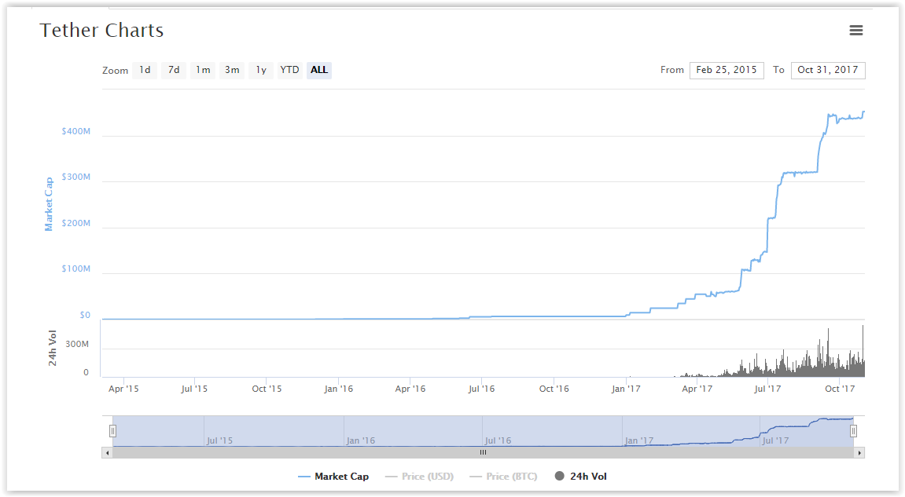This screenshot has height=497, width=905.
Task: Click the To date field Oct 31, 2017
Action: (x=828, y=70)
